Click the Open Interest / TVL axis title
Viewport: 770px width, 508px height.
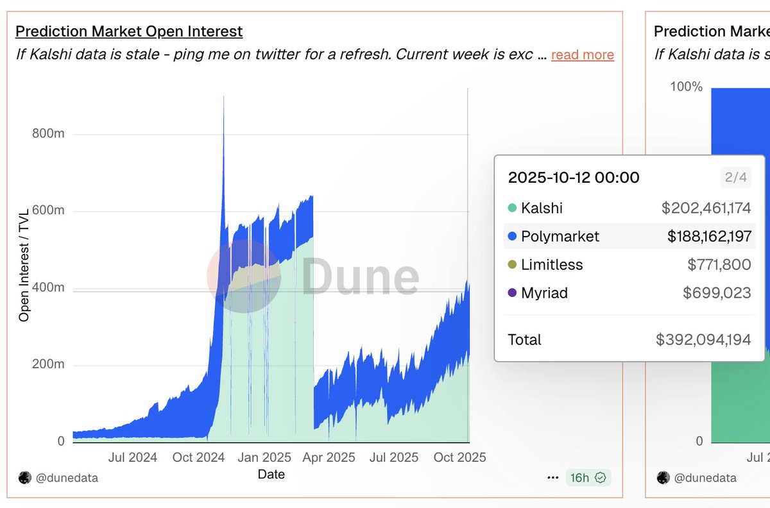(24, 265)
